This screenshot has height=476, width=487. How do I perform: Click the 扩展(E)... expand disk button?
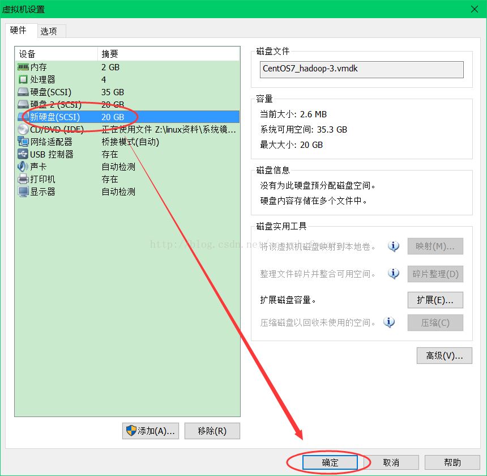435,300
